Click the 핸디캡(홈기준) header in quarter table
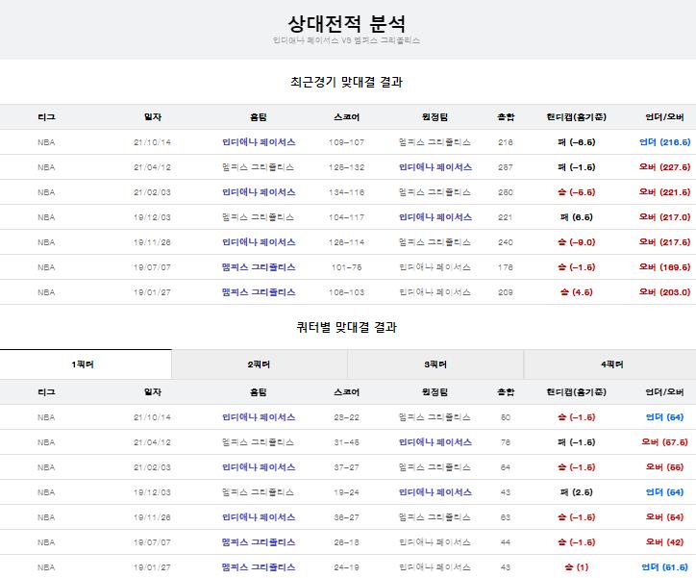696x578 pixels. point(576,392)
